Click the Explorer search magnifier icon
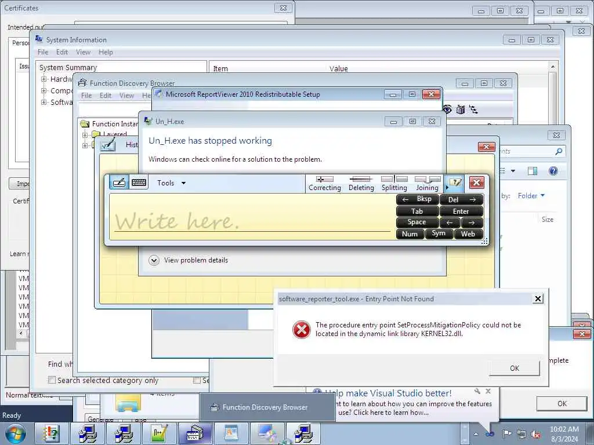Viewport: 594px width, 445px height. click(559, 151)
